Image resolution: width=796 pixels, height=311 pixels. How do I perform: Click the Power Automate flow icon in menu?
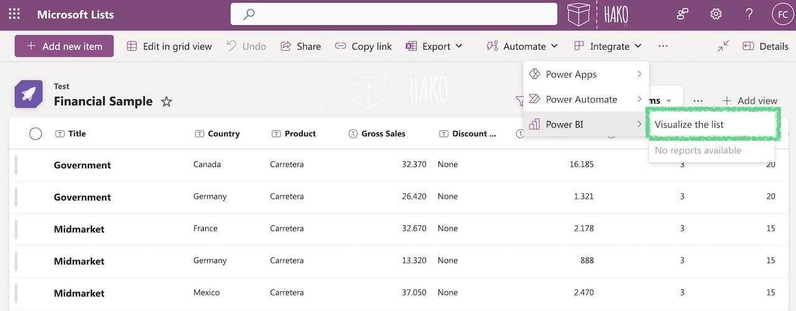click(534, 99)
